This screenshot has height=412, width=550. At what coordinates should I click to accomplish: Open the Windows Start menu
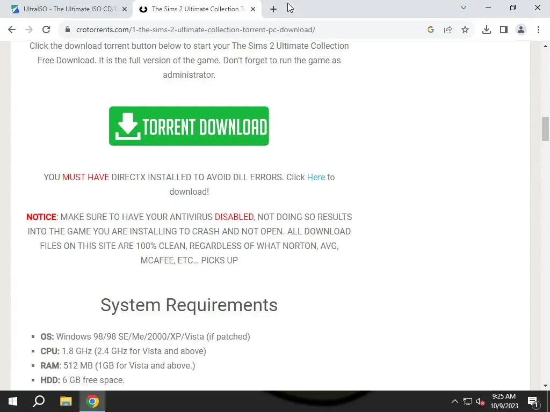13,401
